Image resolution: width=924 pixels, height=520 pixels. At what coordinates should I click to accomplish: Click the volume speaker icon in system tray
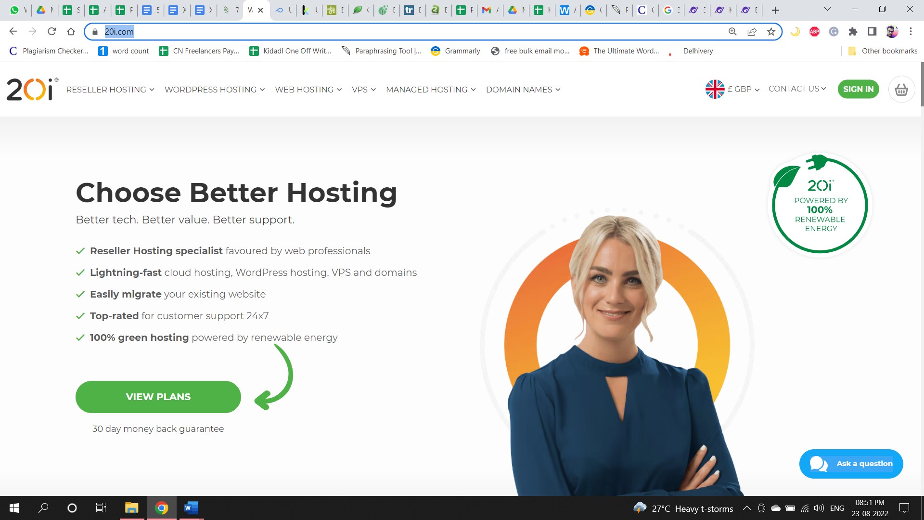pyautogui.click(x=818, y=508)
